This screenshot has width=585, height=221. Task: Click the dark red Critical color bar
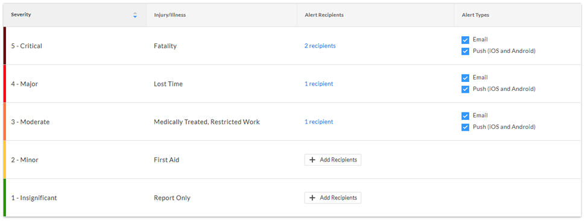coord(5,46)
